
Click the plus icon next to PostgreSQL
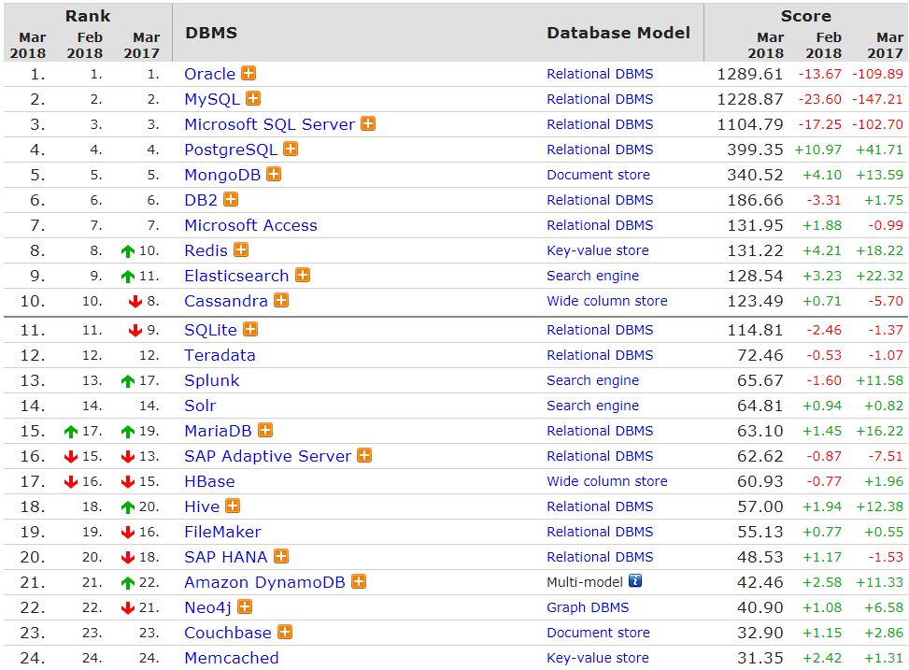[291, 149]
